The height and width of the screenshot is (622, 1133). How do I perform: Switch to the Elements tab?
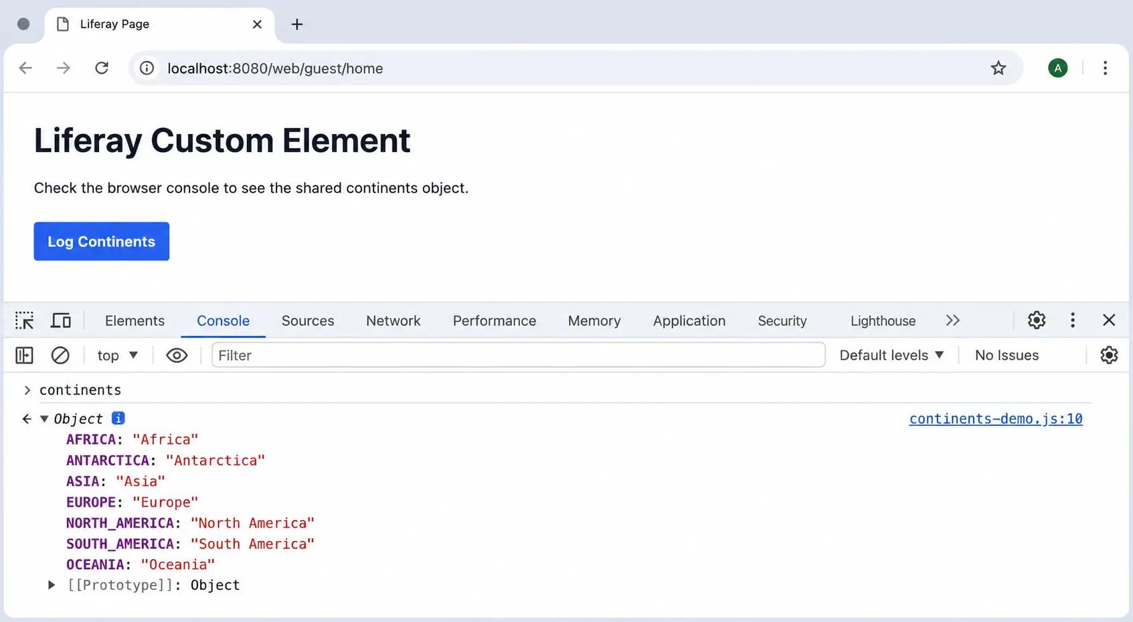135,321
